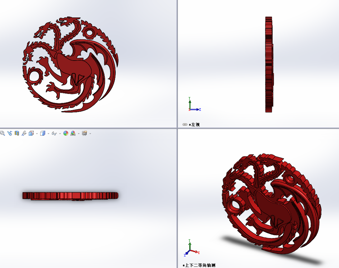Viewport: 339px width, 268px height.
Task: Expand the View Orientation dropdown arrow
Action: pos(37,134)
